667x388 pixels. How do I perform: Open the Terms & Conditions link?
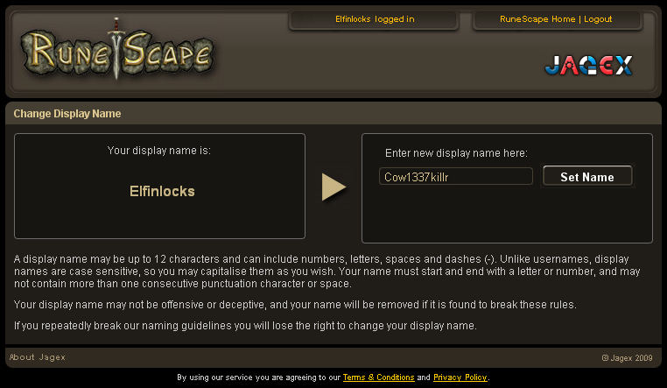tap(379, 377)
